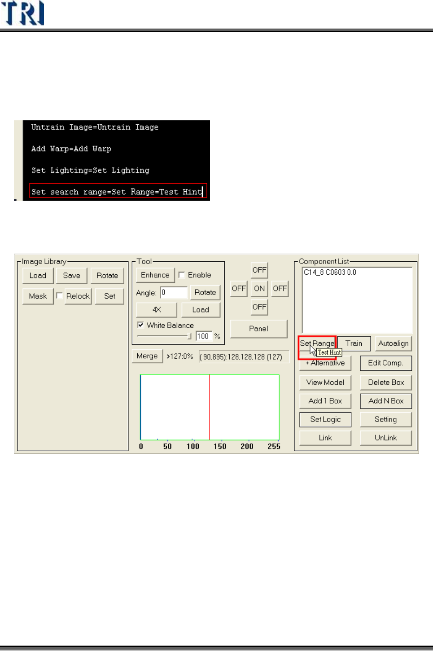Click the View Model button
The height and width of the screenshot is (651, 433).
coord(325,383)
